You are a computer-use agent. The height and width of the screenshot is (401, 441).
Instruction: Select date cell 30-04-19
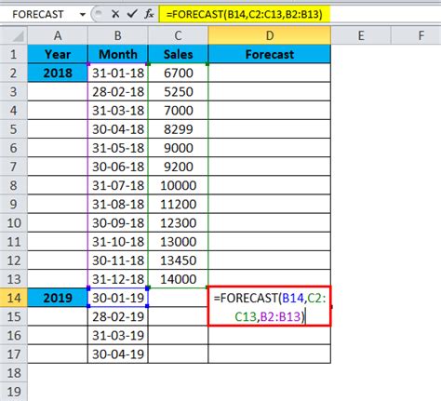(x=118, y=354)
